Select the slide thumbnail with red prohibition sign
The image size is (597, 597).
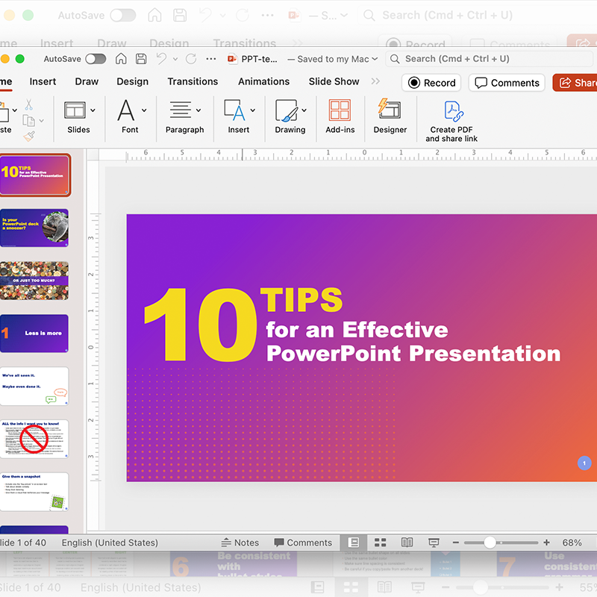click(x=34, y=439)
